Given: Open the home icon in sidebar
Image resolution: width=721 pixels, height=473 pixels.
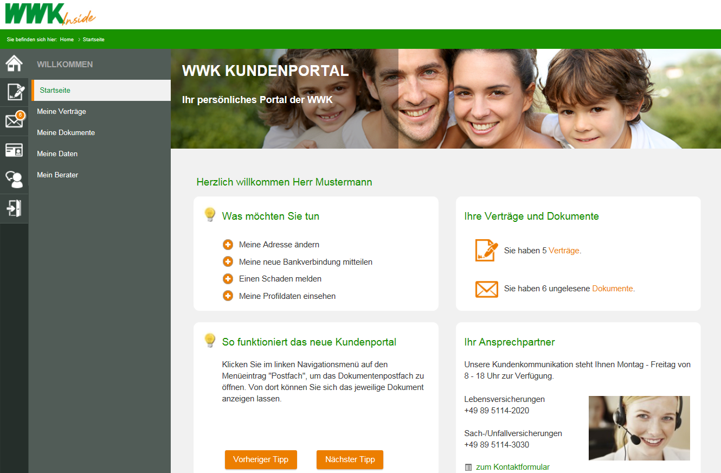Looking at the screenshot, I should 14,63.
